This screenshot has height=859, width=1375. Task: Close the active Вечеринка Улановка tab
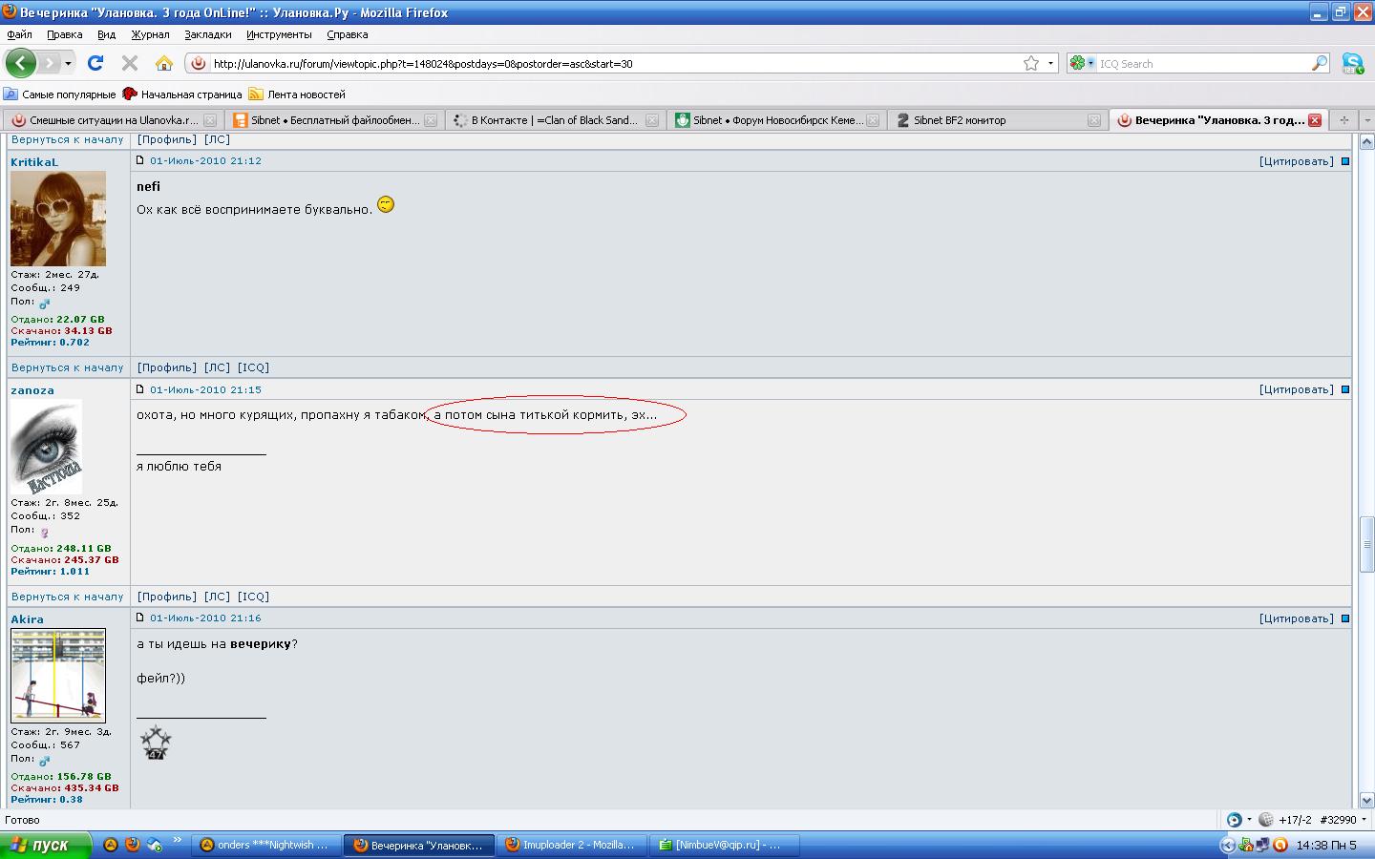pyautogui.click(x=1315, y=120)
